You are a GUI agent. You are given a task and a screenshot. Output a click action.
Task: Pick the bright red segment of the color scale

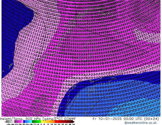[57, 122]
